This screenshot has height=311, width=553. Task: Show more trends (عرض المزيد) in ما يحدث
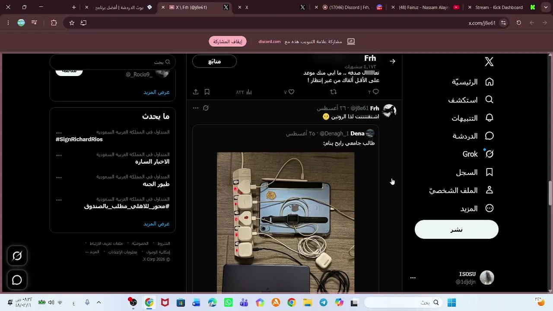[x=156, y=224]
